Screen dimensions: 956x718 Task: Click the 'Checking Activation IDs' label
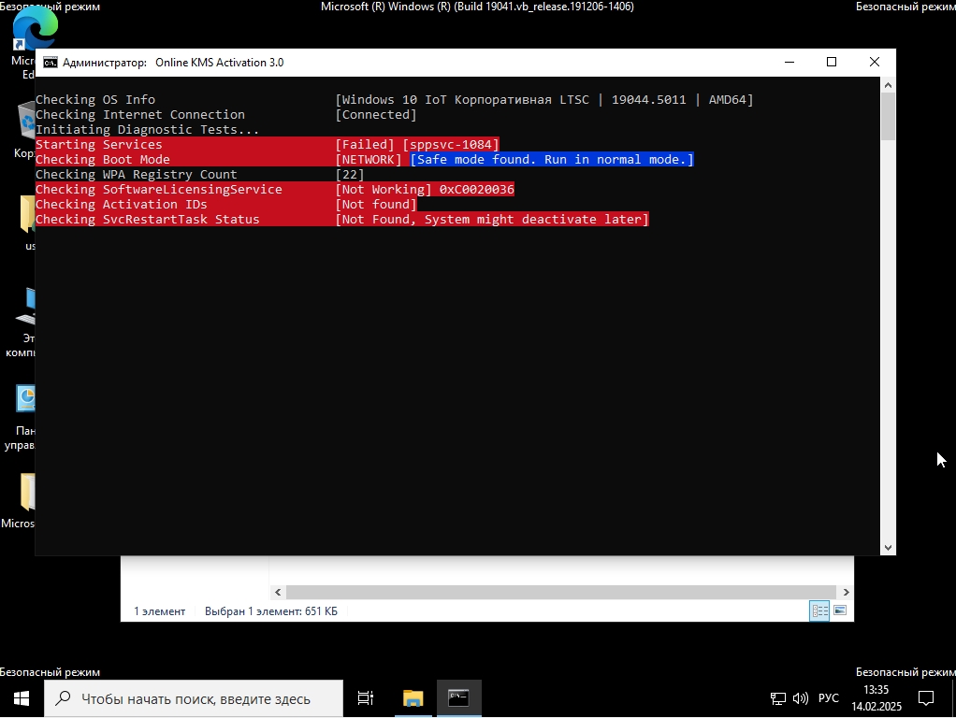click(122, 204)
